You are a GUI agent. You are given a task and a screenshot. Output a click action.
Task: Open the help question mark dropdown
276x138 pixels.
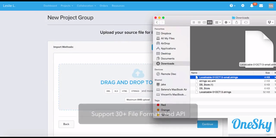(x=233, y=6)
